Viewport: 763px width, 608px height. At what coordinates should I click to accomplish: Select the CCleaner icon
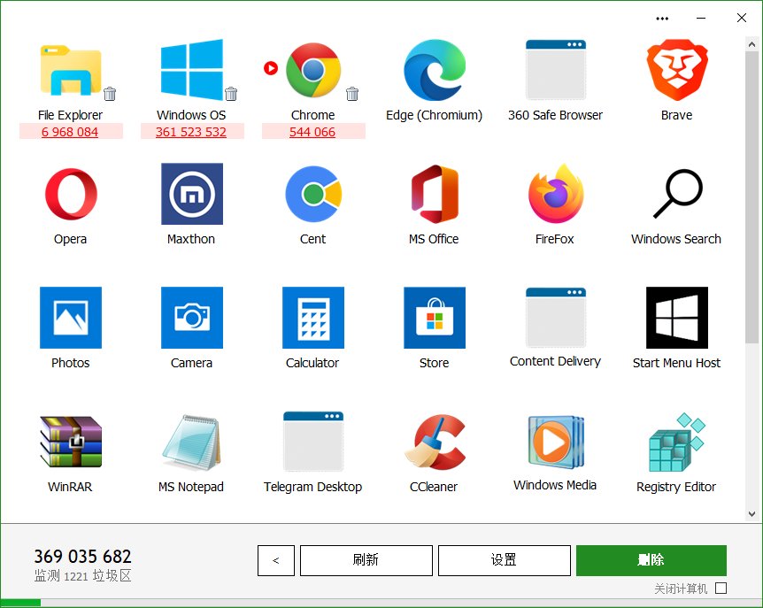(x=435, y=442)
